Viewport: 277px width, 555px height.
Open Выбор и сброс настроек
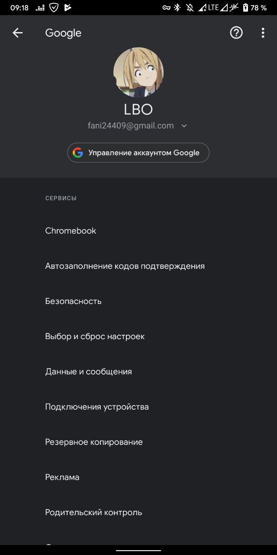click(x=95, y=336)
